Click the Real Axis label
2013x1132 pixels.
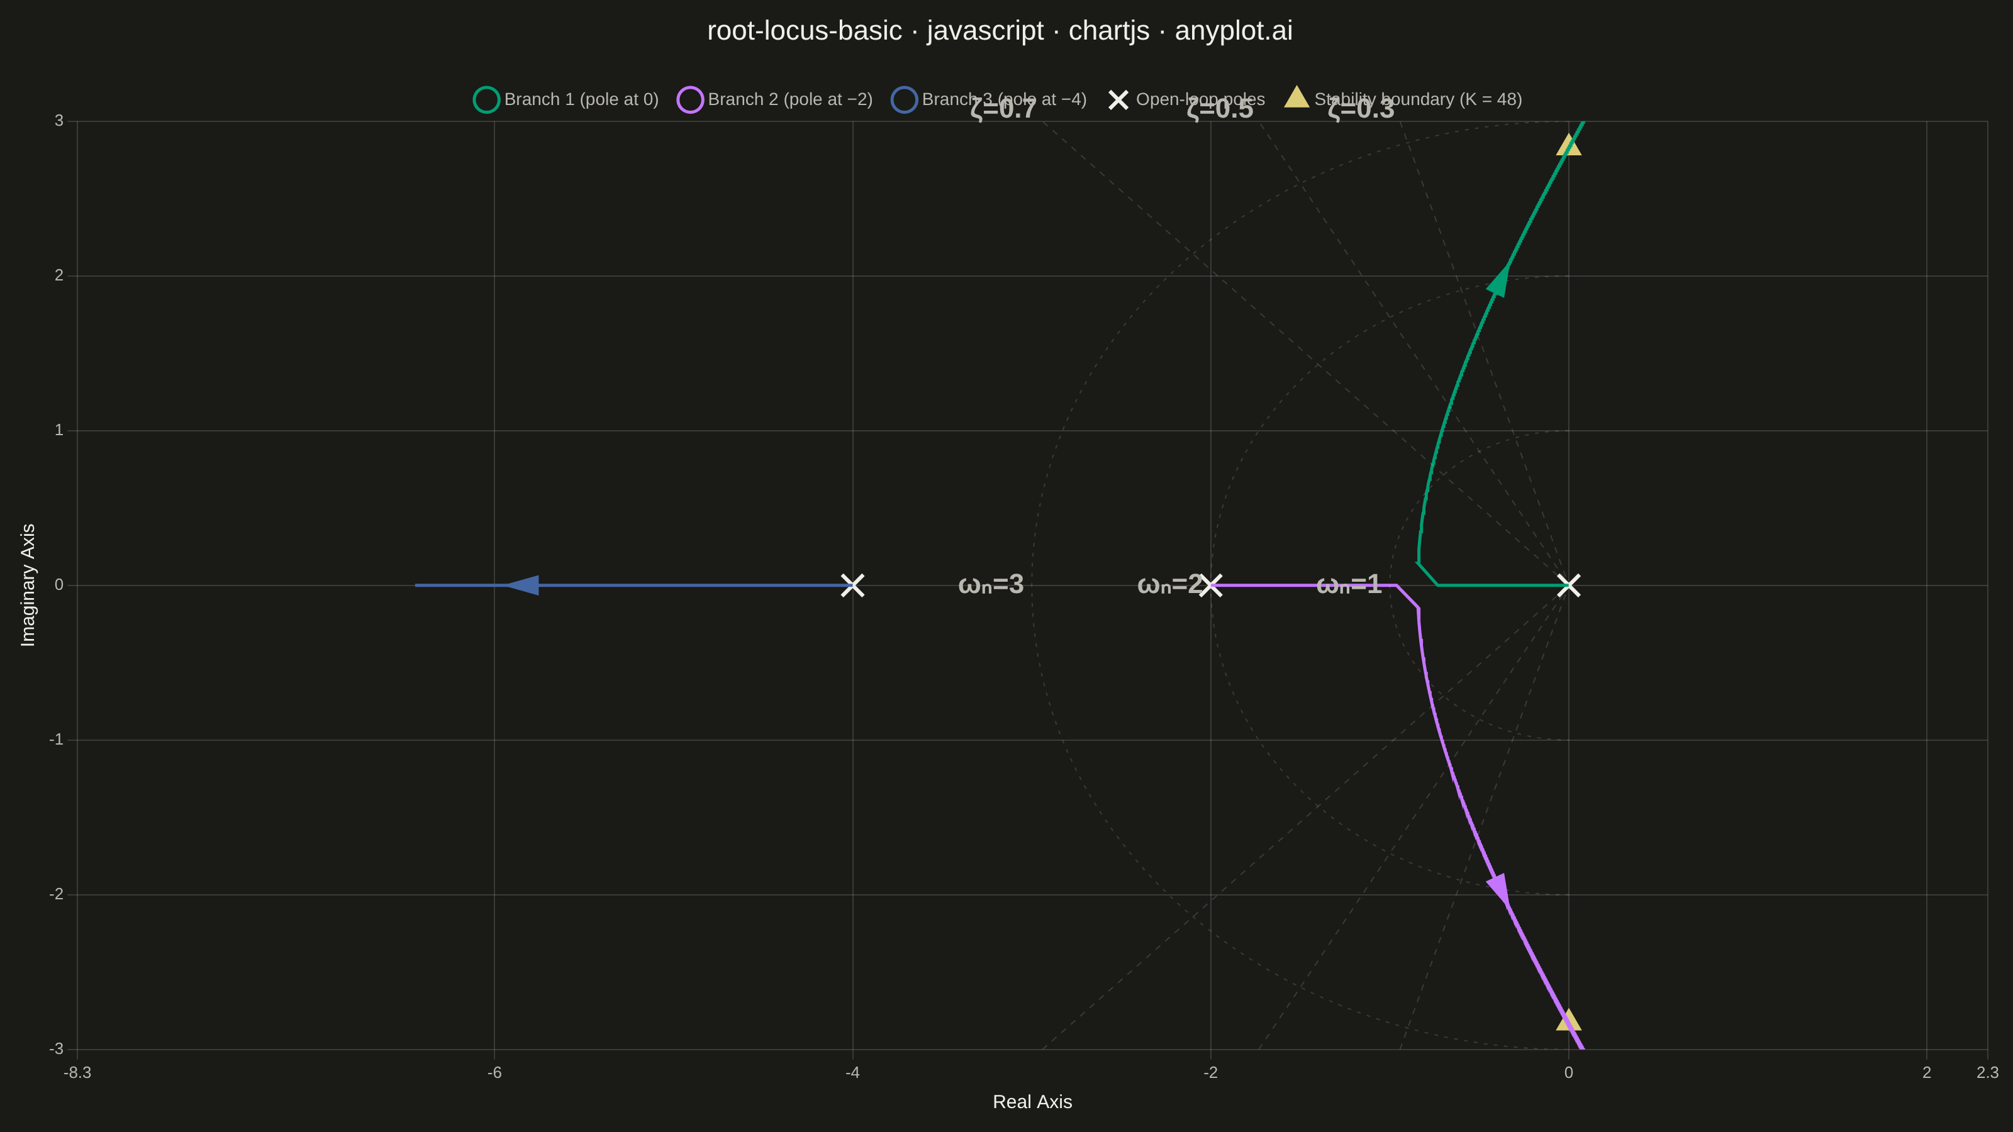tap(1032, 1102)
